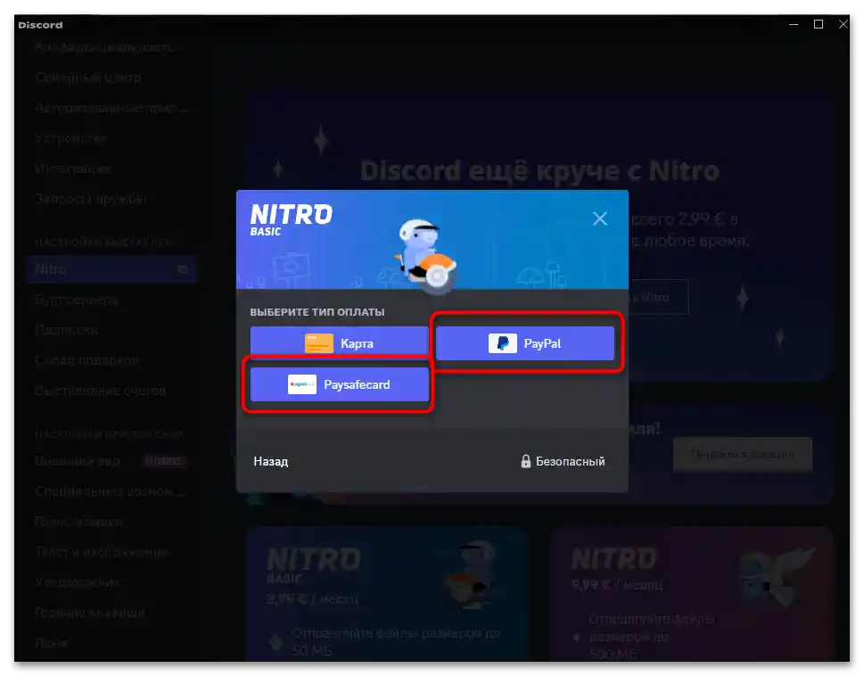
Task: Open Подписки in the sidebar
Action: pos(67,330)
